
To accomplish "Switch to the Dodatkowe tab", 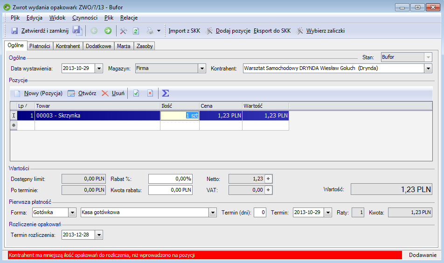I will tap(98, 46).
